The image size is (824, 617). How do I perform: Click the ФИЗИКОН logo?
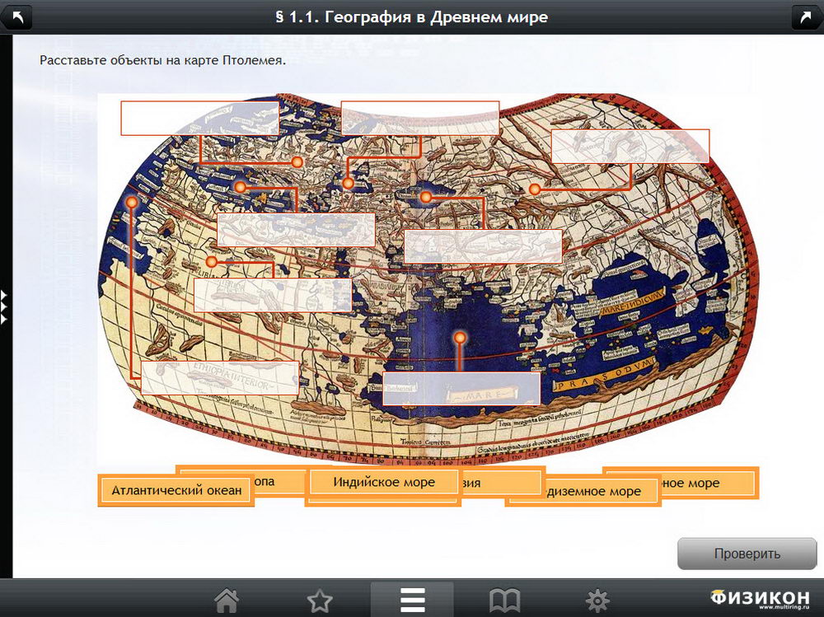pyautogui.click(x=760, y=599)
